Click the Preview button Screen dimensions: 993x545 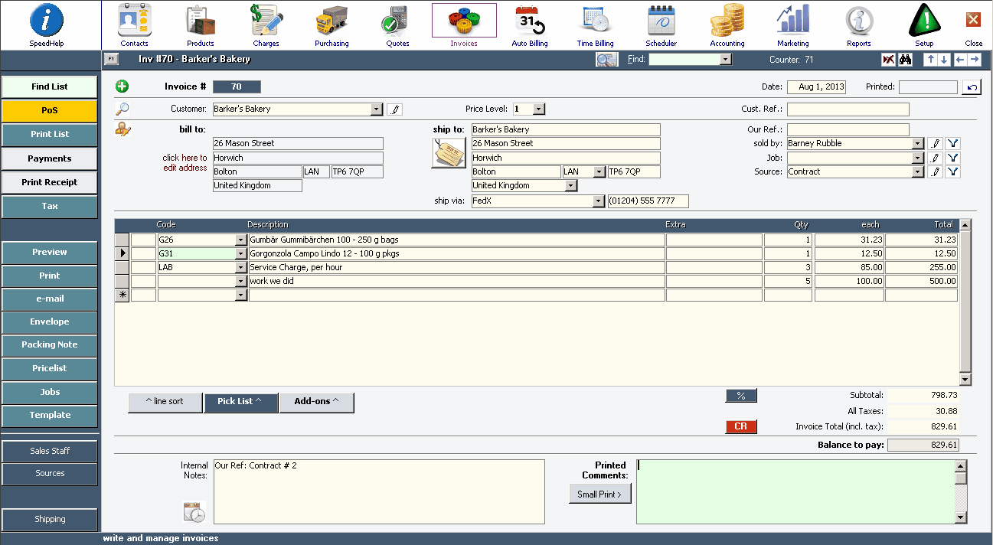tap(50, 252)
